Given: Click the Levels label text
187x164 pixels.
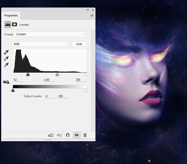Looking at the screenshot, I should pos(24,24).
